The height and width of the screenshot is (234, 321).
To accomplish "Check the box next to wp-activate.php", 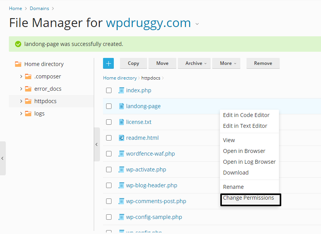I will (x=109, y=170).
